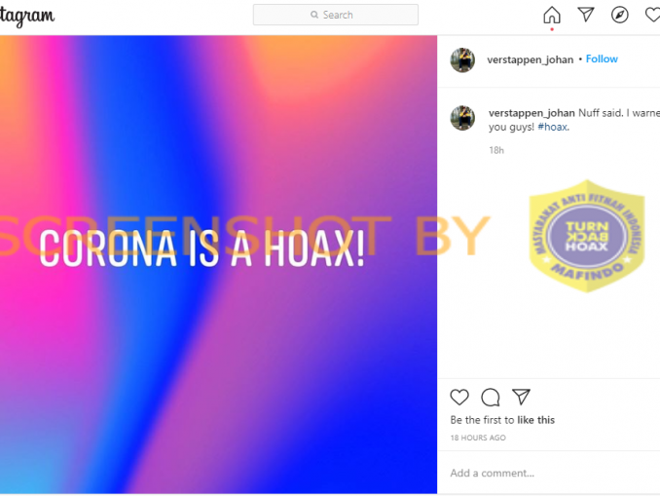This screenshot has width=660, height=496.
Task: Click the 18h caption timestamp
Action: click(496, 150)
